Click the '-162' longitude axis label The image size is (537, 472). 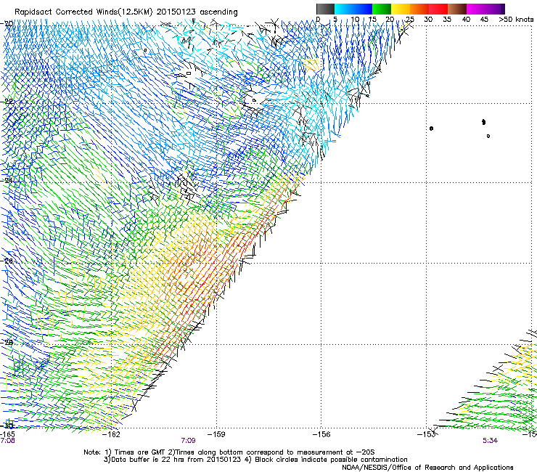(112, 434)
